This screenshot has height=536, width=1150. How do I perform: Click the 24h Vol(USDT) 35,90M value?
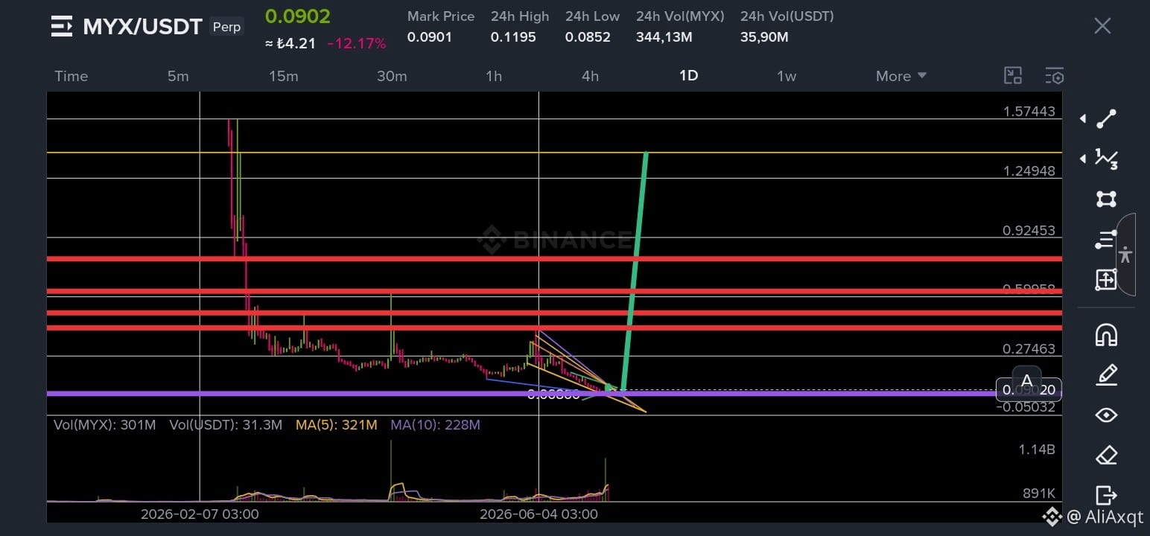point(764,37)
